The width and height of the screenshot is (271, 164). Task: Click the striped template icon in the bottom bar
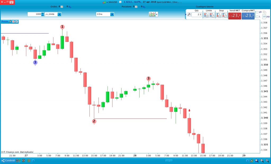point(23,161)
